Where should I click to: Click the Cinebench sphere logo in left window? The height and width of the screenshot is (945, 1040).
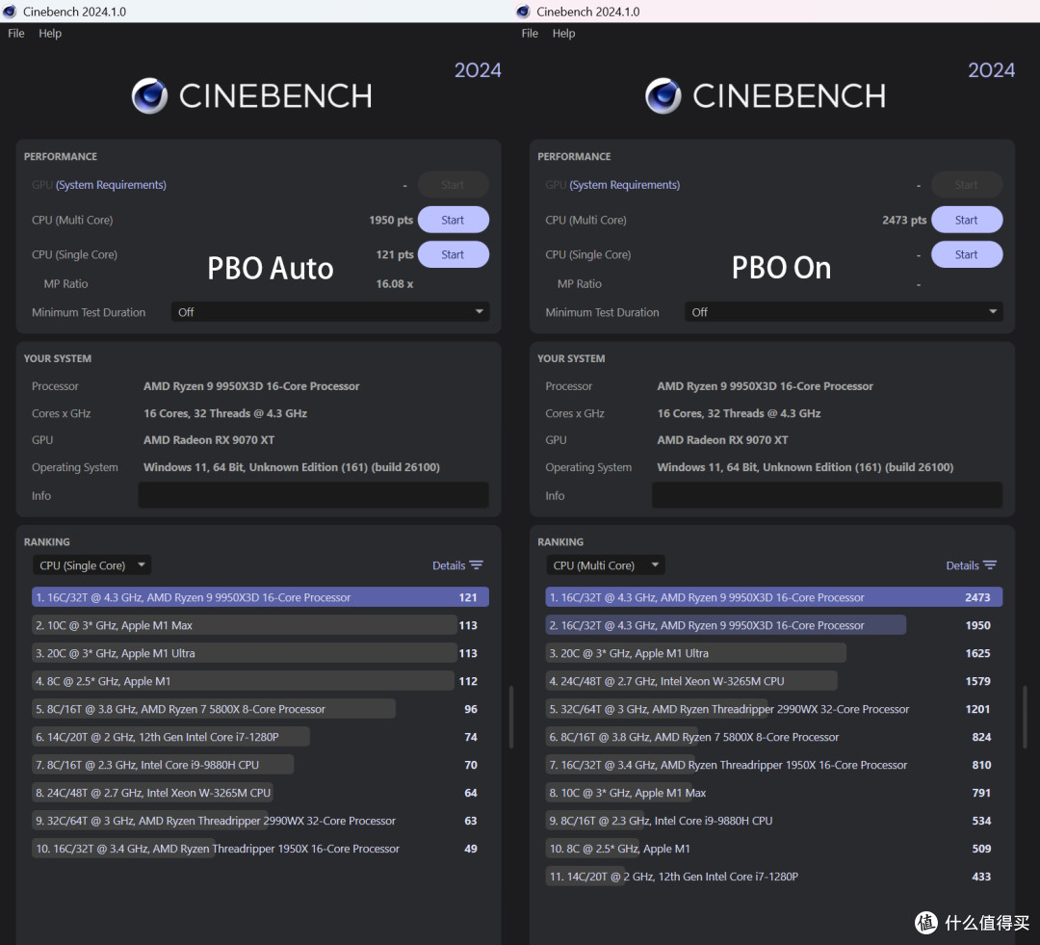pyautogui.click(x=149, y=95)
